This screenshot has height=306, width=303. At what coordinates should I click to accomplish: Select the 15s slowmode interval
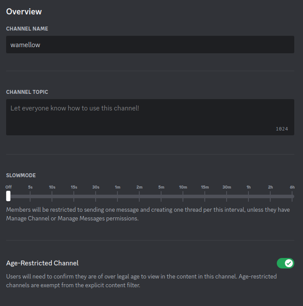74,196
